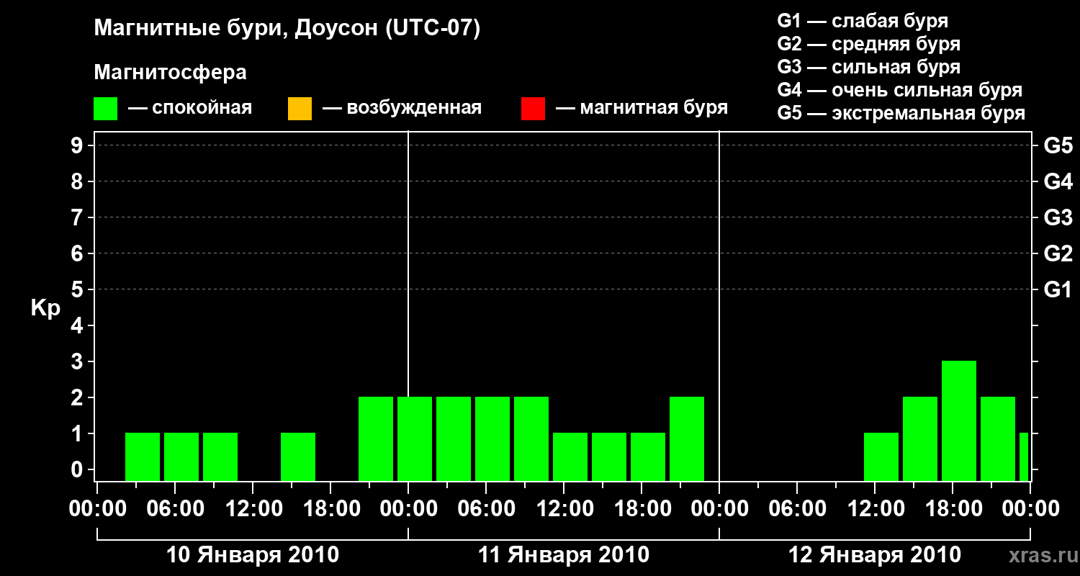Click the 12:00–15:00 Kp 1 bar on 11 Января
Screen dimensions: 1080x576
(570, 456)
